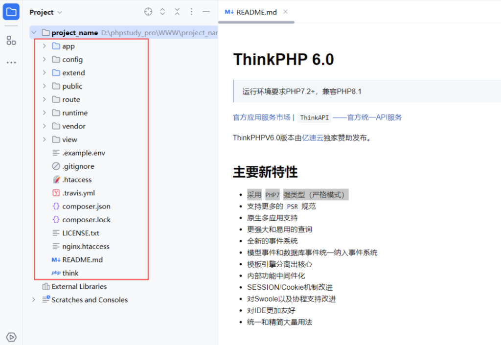Click the Select Opened File crosshair icon
Screen dimensions: 501x345
coord(148,12)
